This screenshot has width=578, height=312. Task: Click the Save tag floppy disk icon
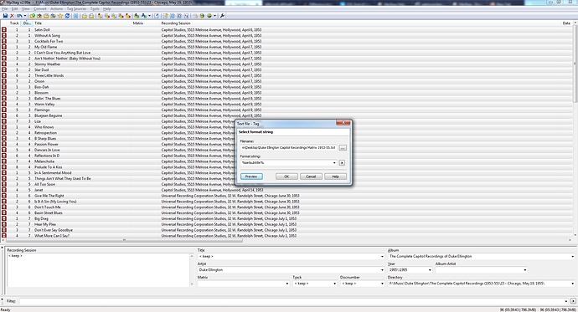pyautogui.click(x=6, y=16)
